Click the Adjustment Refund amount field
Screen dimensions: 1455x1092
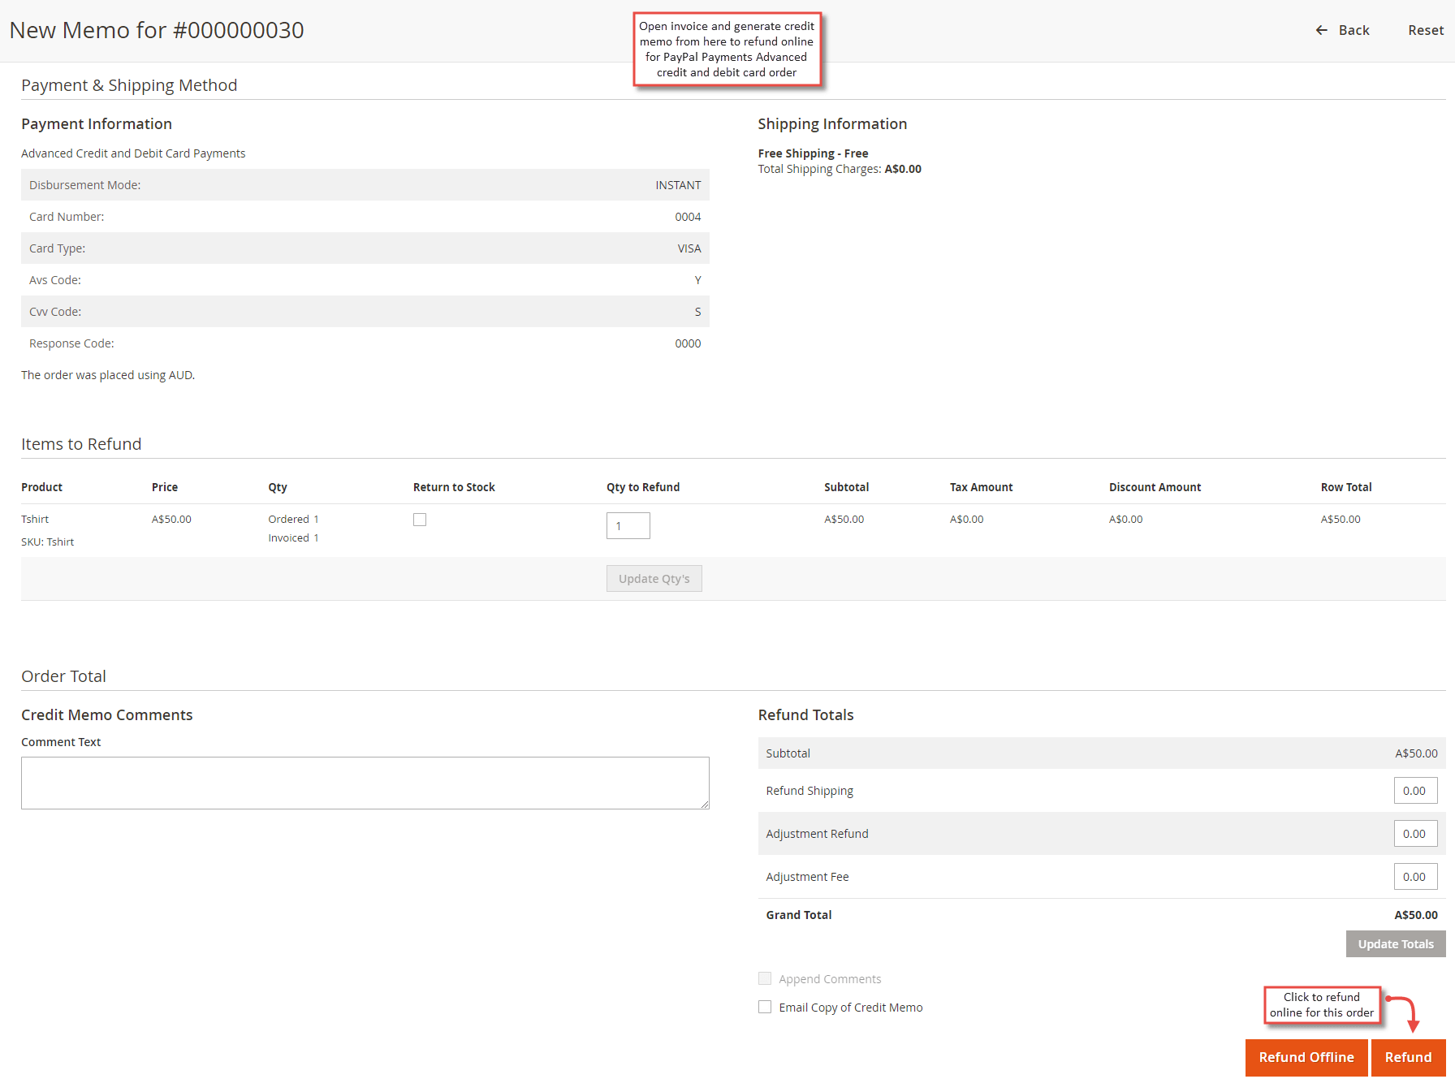pos(1415,834)
